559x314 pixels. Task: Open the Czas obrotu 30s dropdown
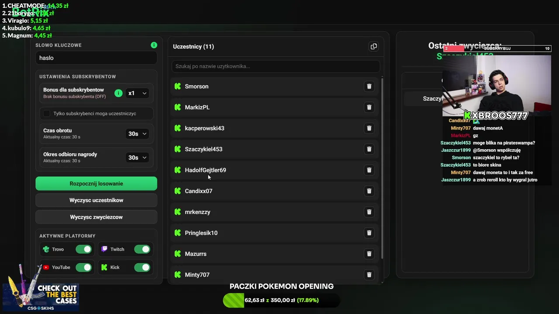point(138,134)
